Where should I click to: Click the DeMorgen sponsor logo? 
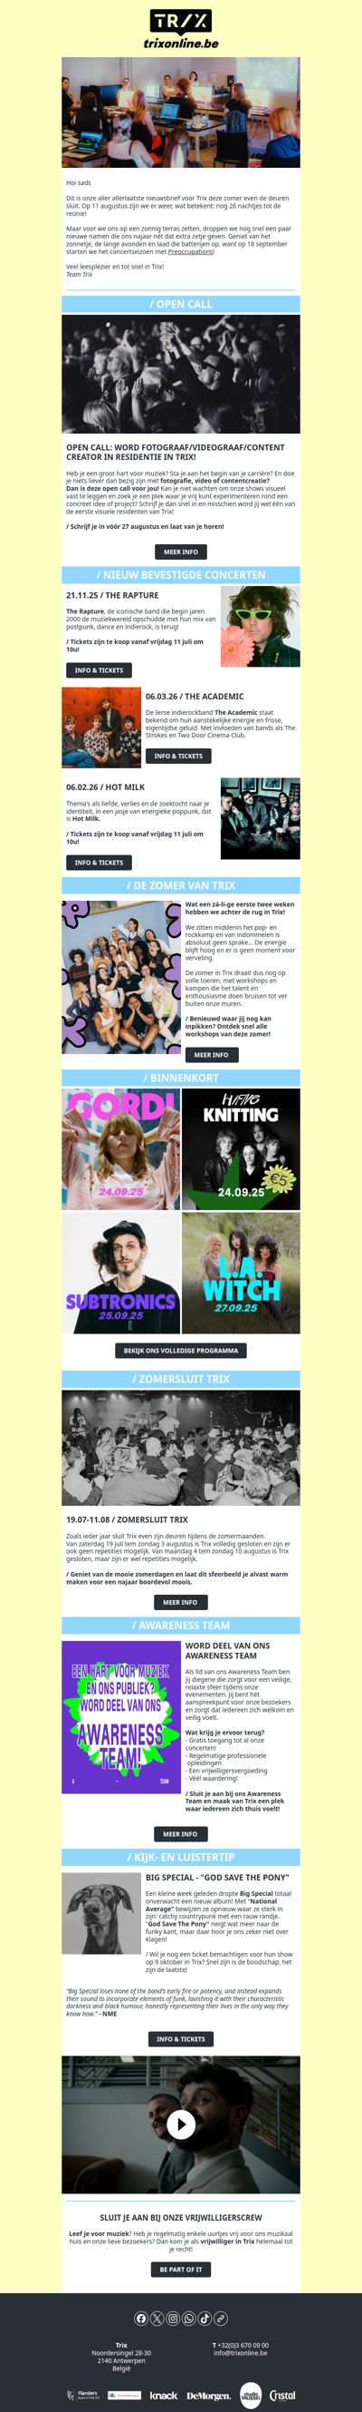209,2395
